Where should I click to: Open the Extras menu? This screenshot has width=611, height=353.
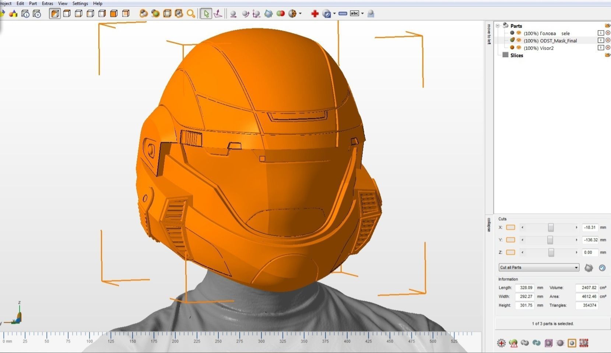[48, 3]
